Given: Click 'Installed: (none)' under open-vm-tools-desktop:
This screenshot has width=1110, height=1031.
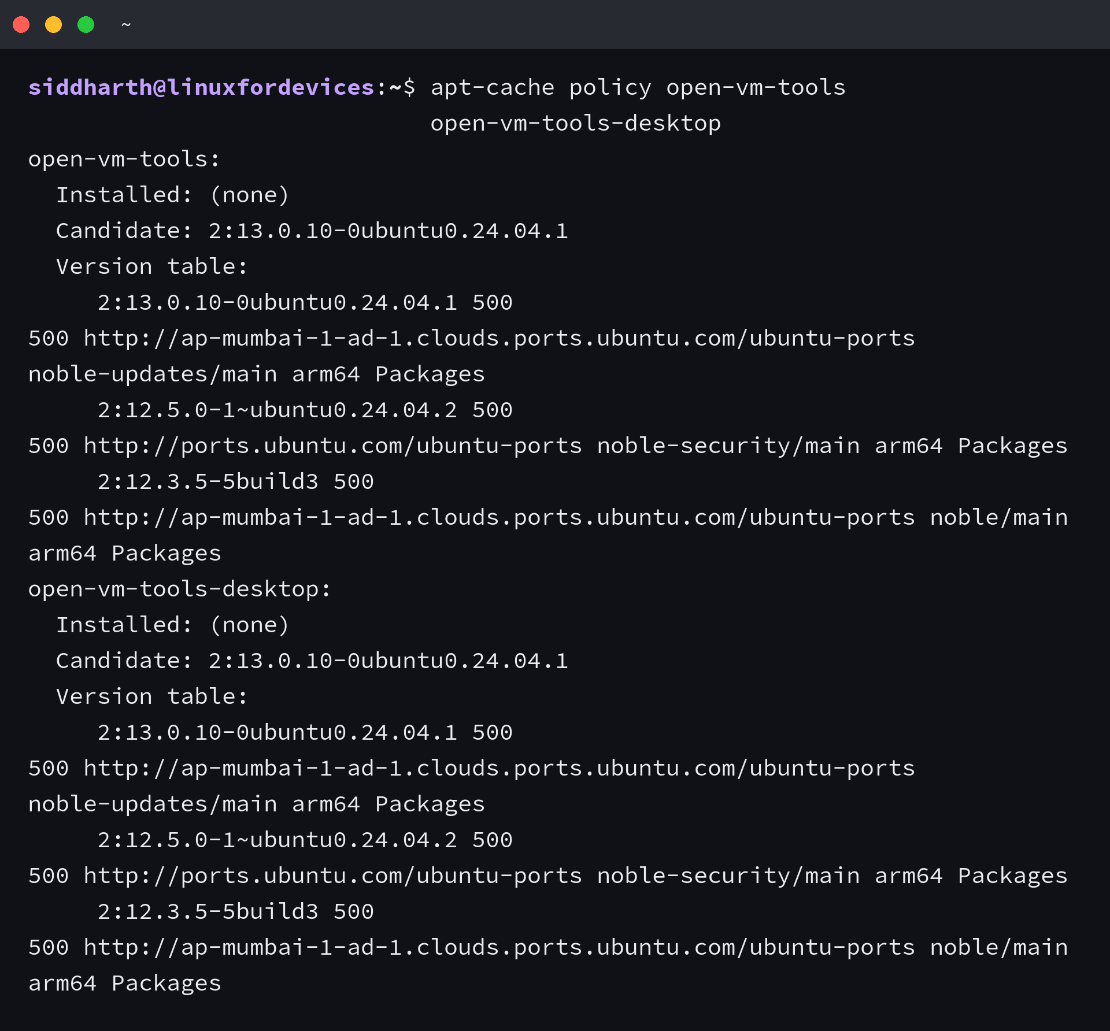Looking at the screenshot, I should coord(172,625).
